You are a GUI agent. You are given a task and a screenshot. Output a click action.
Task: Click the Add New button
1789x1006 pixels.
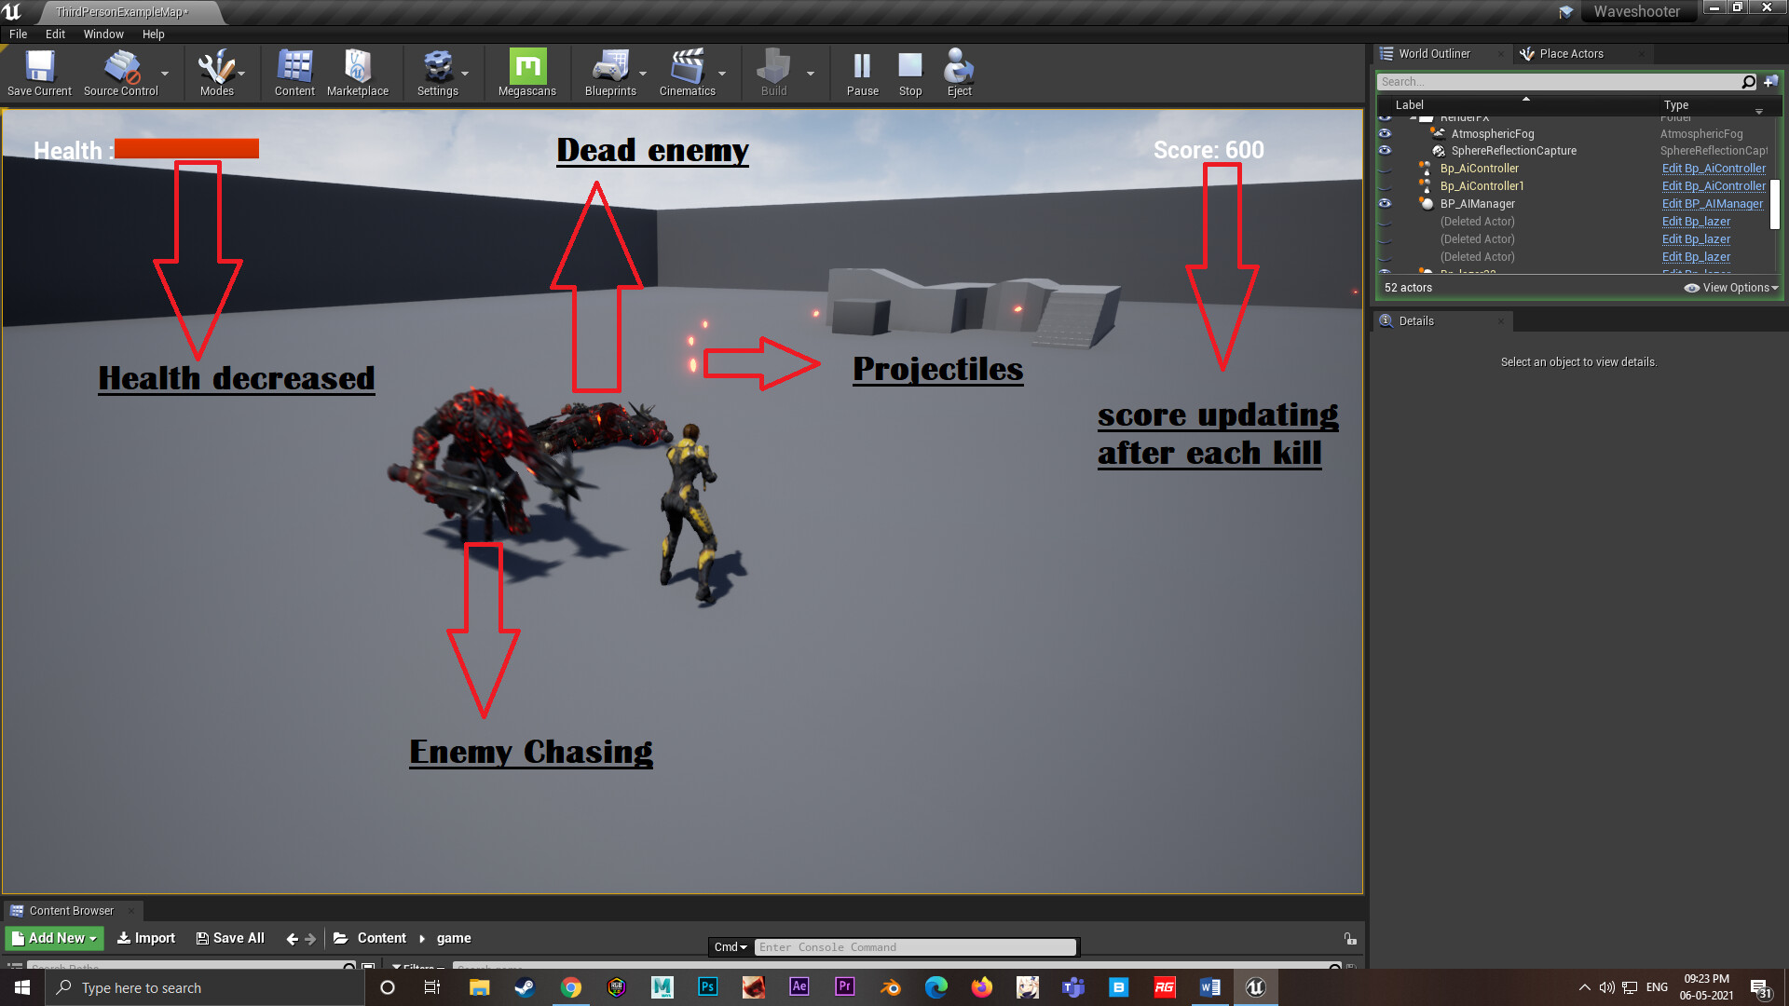pyautogui.click(x=55, y=938)
